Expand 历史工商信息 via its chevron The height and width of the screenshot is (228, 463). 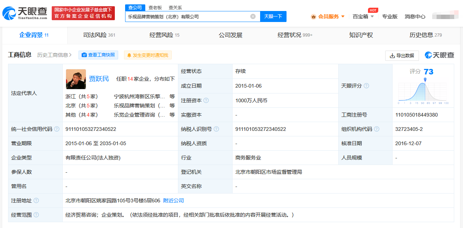click(70, 55)
